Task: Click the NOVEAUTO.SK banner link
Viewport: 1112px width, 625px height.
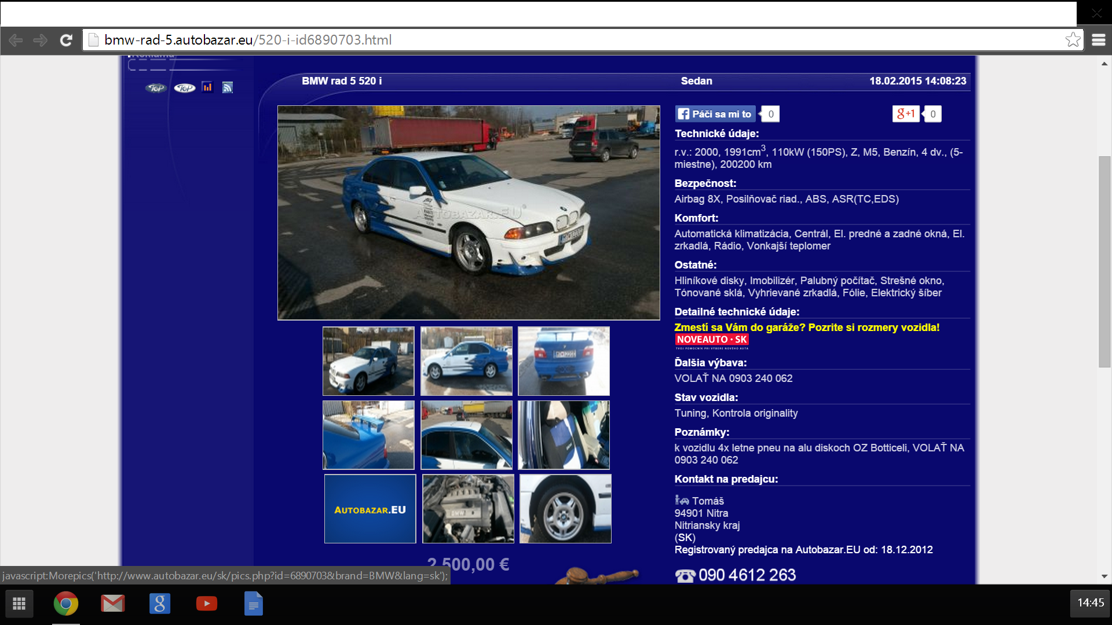Action: pos(712,341)
